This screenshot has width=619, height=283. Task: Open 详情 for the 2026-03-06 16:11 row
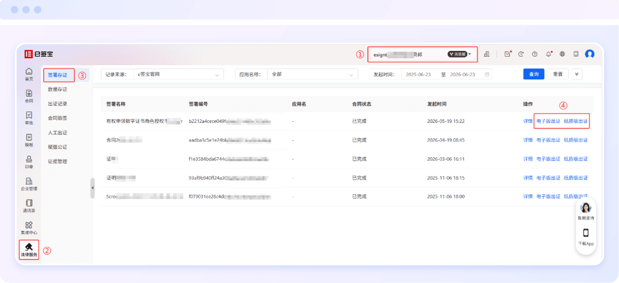pyautogui.click(x=528, y=159)
